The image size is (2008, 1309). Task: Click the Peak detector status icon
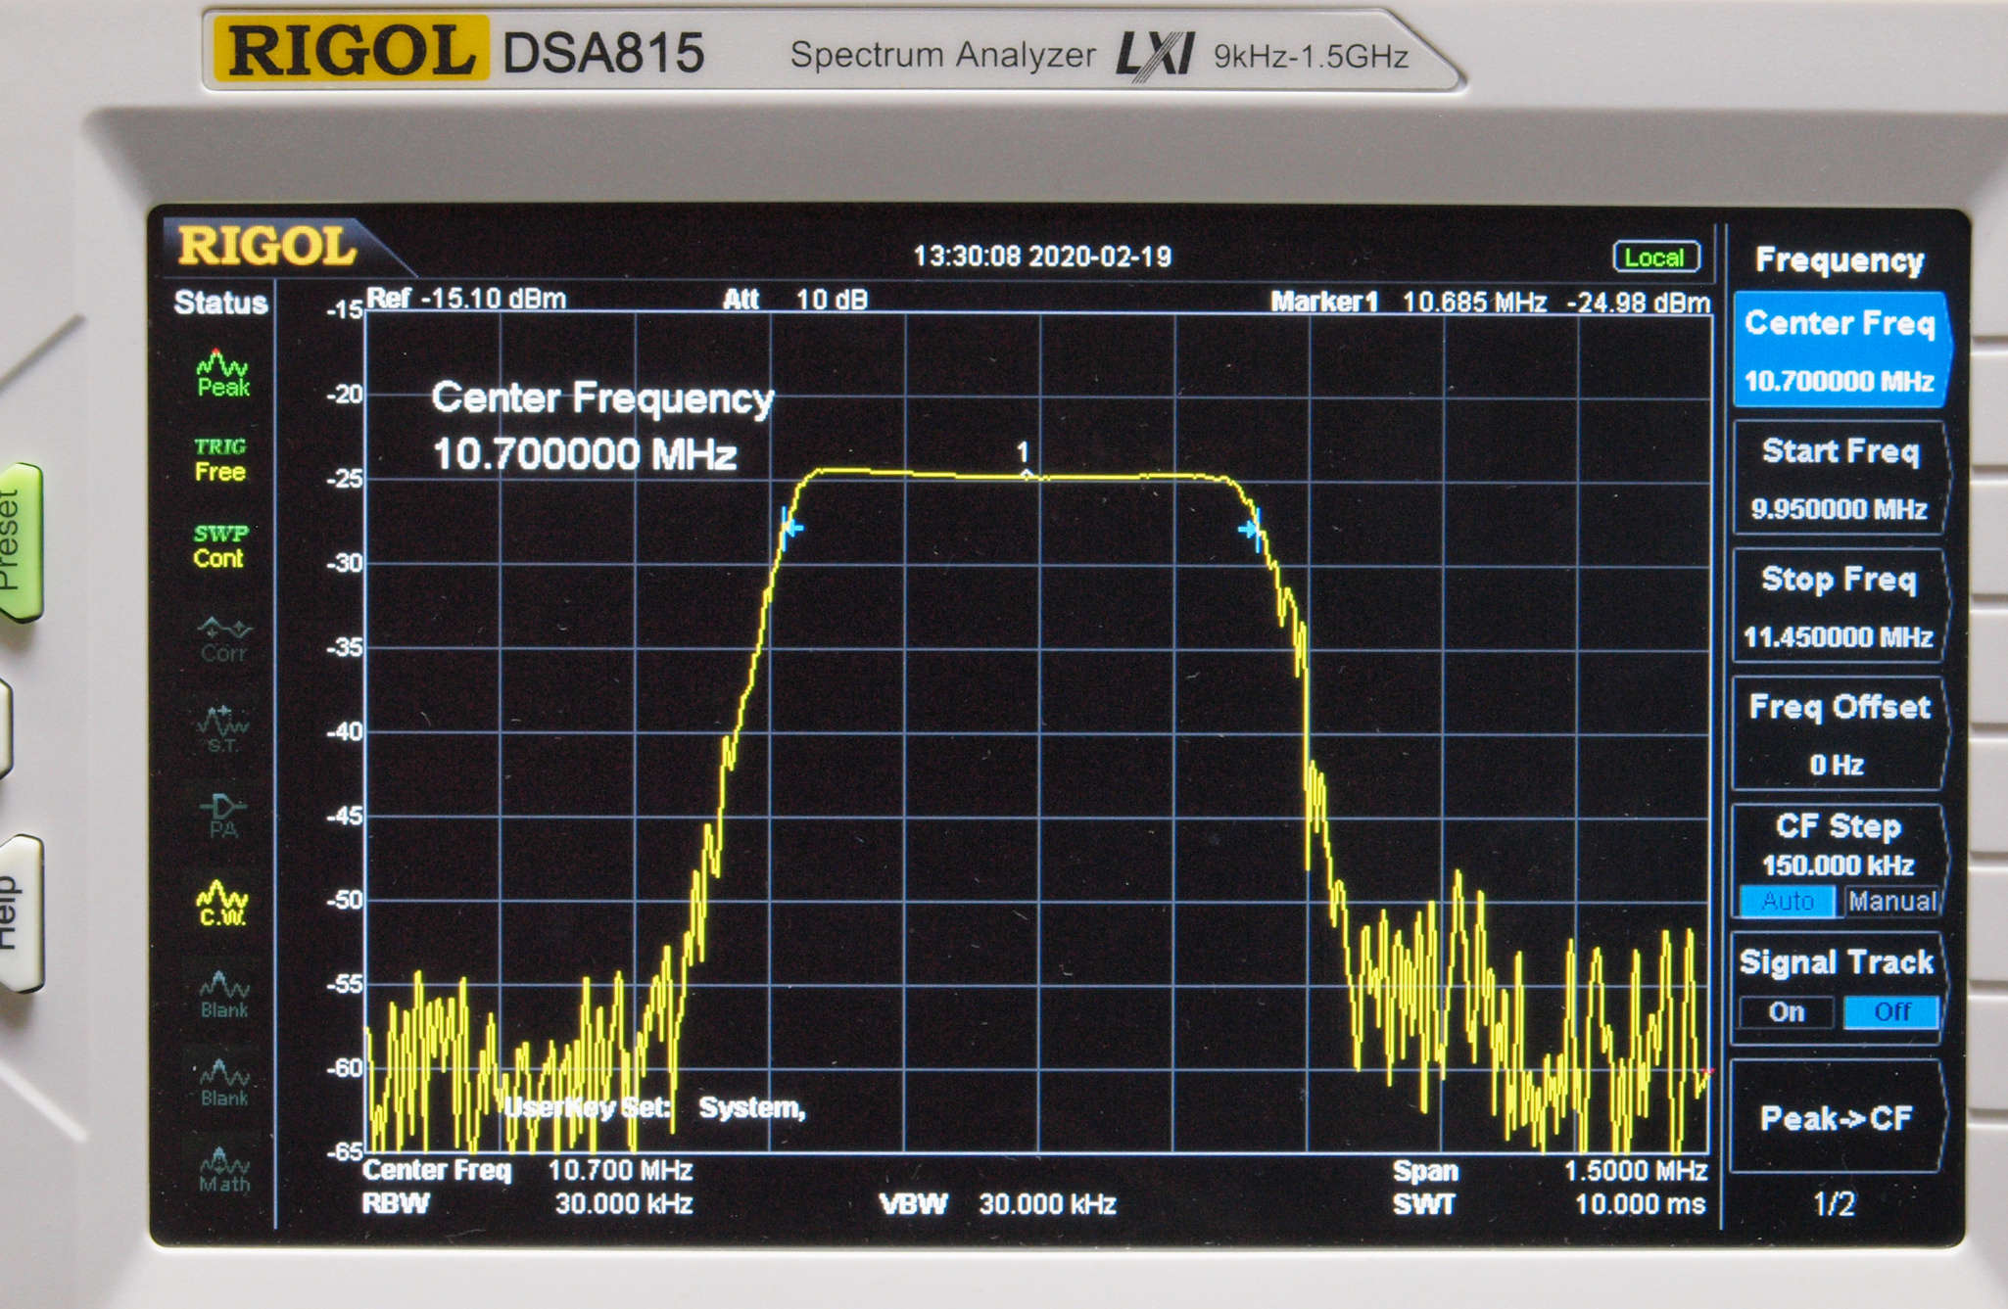[223, 373]
